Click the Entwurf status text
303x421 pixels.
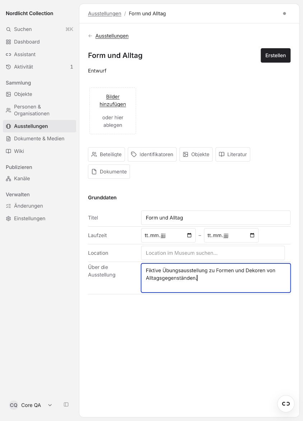(97, 71)
